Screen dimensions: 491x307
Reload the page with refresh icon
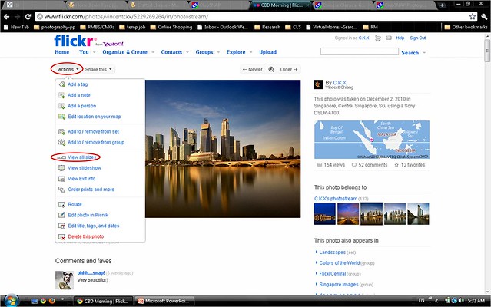coord(28,17)
